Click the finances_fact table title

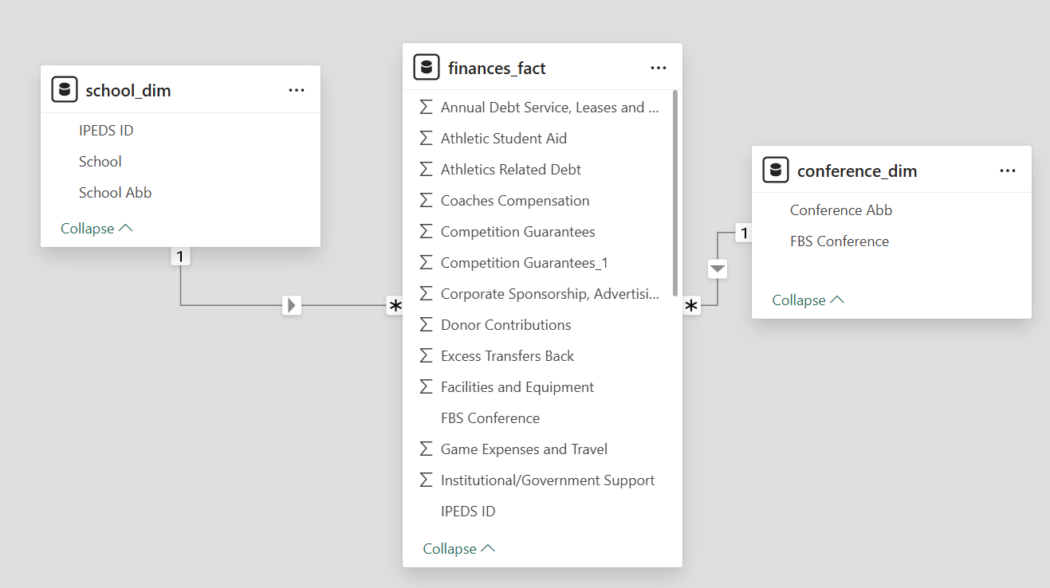tap(497, 69)
